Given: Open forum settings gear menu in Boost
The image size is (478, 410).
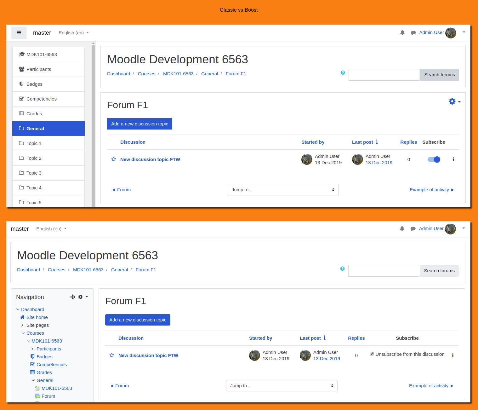Looking at the screenshot, I should coord(454,101).
